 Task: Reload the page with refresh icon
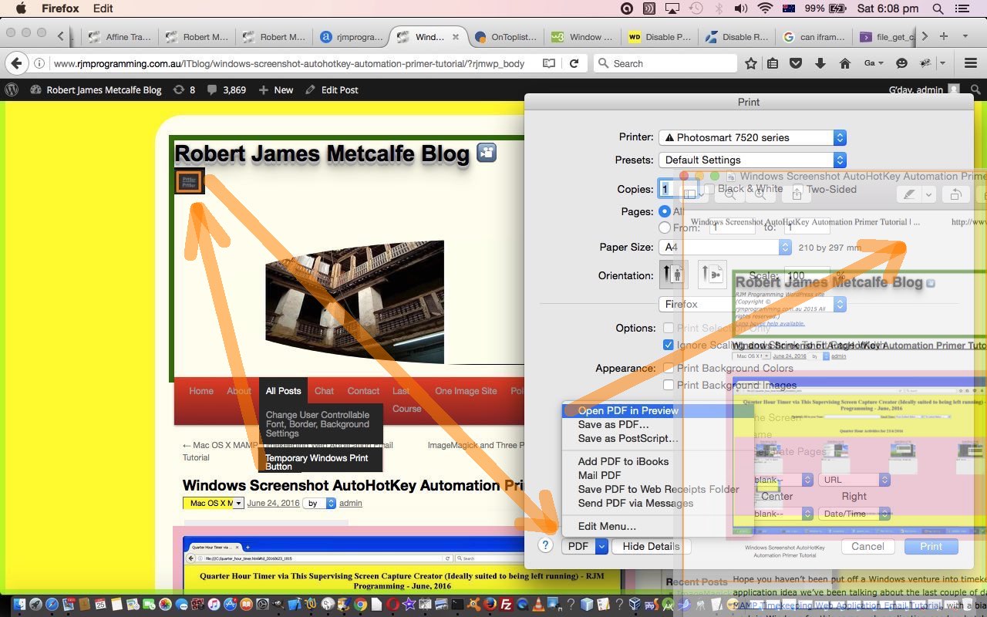click(x=574, y=63)
